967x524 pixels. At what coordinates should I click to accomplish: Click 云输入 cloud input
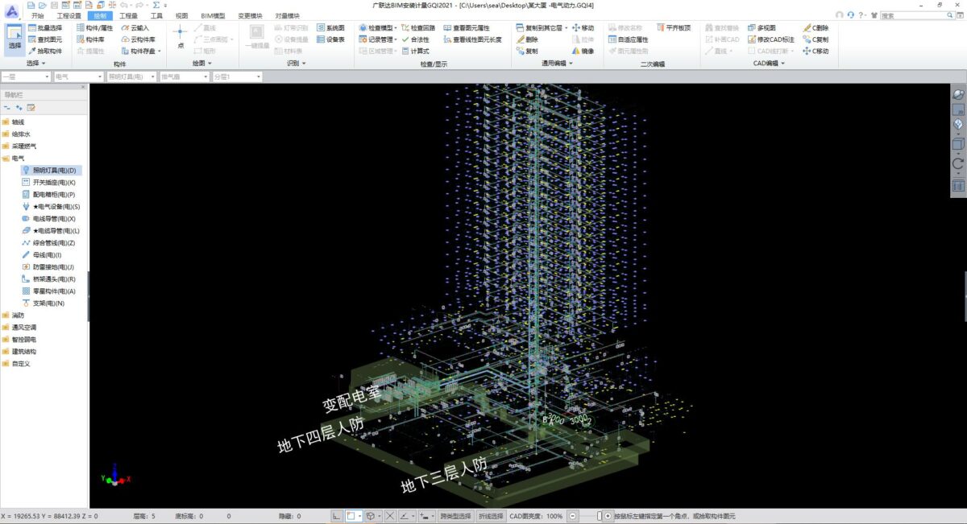[135, 27]
